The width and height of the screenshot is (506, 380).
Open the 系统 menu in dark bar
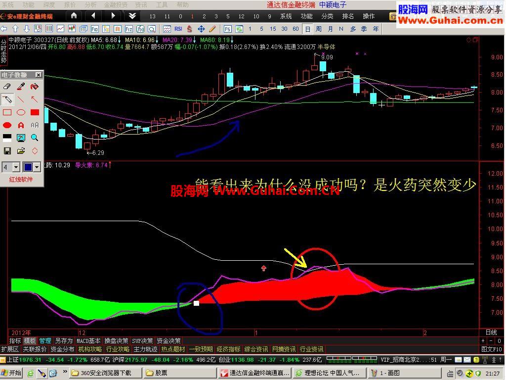286,16
